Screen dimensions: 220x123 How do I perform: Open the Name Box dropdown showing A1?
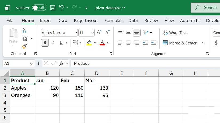(x=32, y=64)
